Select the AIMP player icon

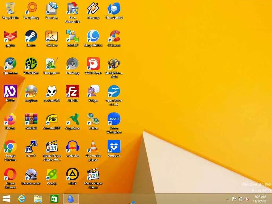tap(73, 176)
